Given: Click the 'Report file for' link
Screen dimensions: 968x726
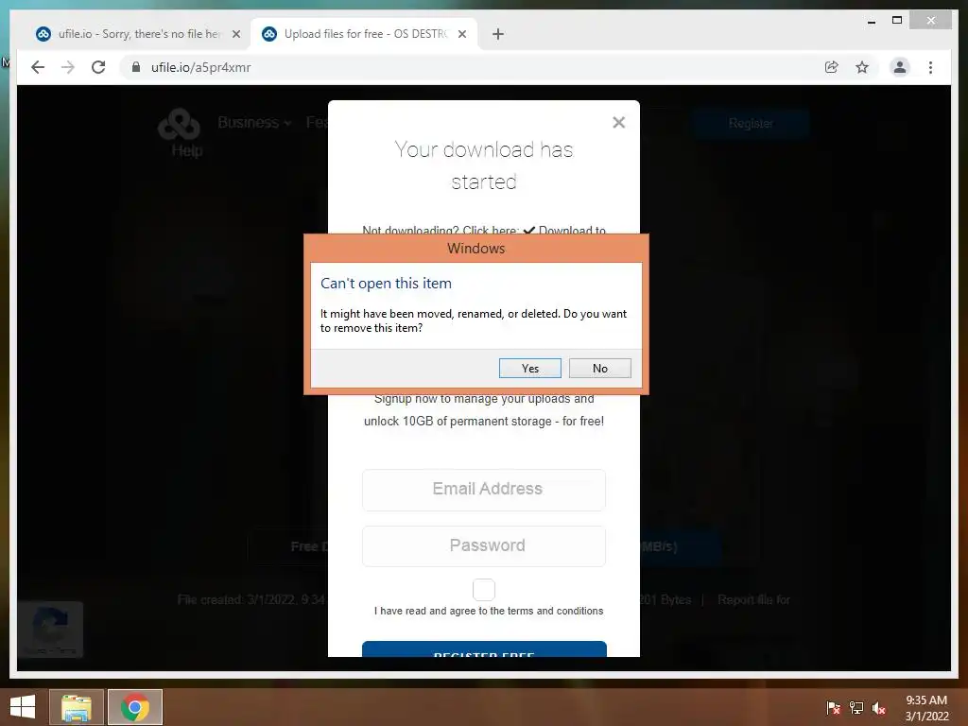Looking at the screenshot, I should pyautogui.click(x=753, y=599).
